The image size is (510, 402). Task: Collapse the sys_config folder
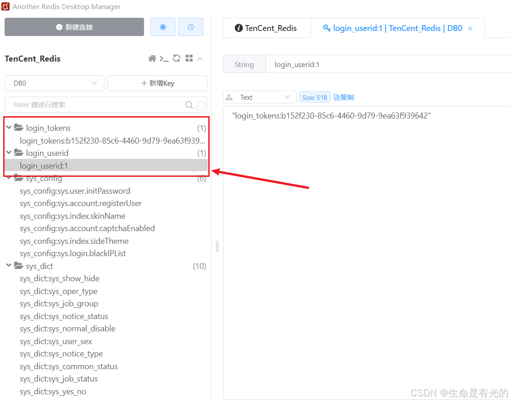[9, 178]
